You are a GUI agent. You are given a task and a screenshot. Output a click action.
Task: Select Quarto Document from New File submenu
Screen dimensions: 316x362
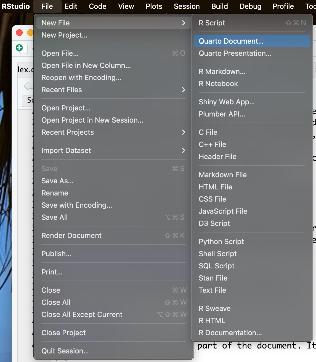point(231,41)
